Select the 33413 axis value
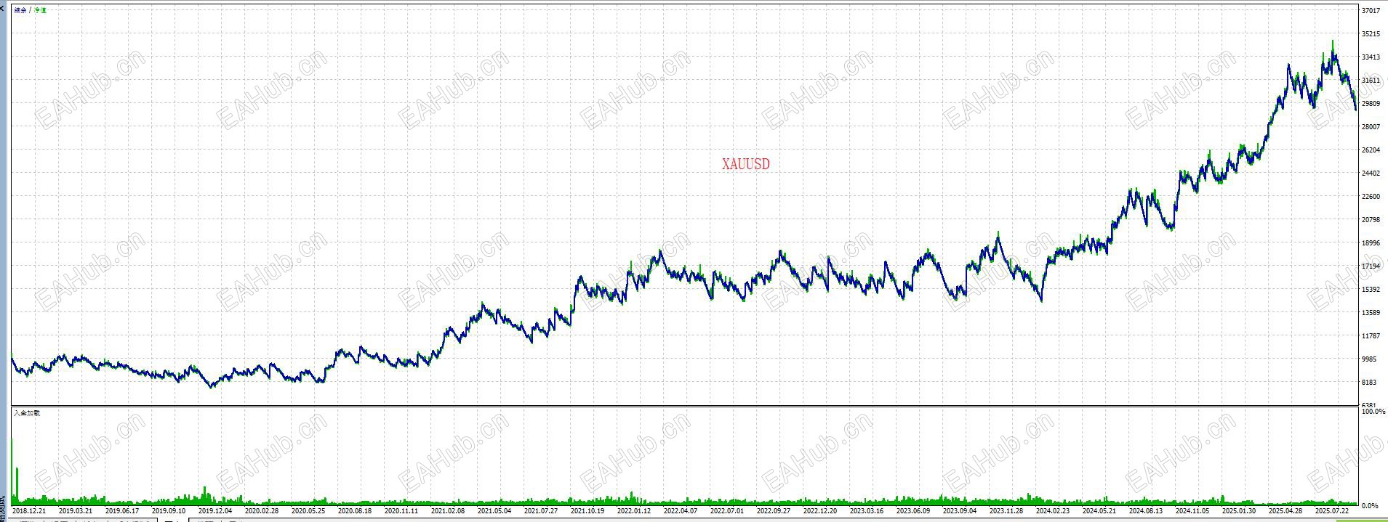 (x=1371, y=57)
